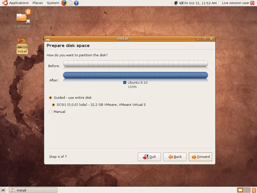Click the Quit button

(149, 157)
